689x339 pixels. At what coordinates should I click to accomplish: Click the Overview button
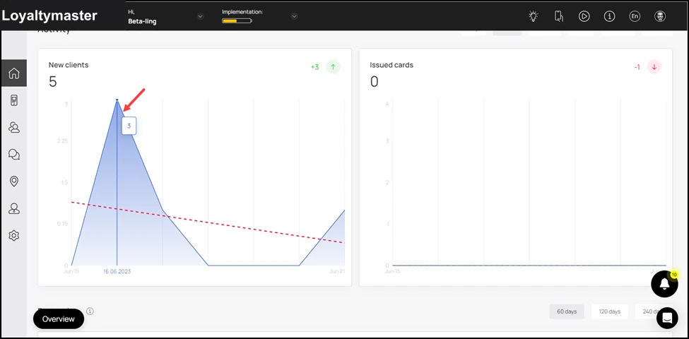coord(59,319)
